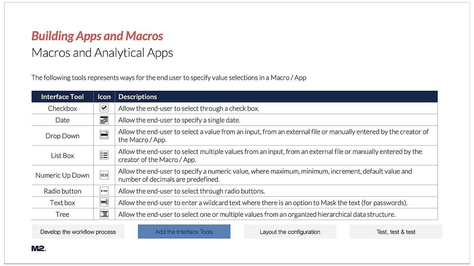Click the Building Apps and Macros title
The image size is (474, 266).
pyautogui.click(x=97, y=36)
